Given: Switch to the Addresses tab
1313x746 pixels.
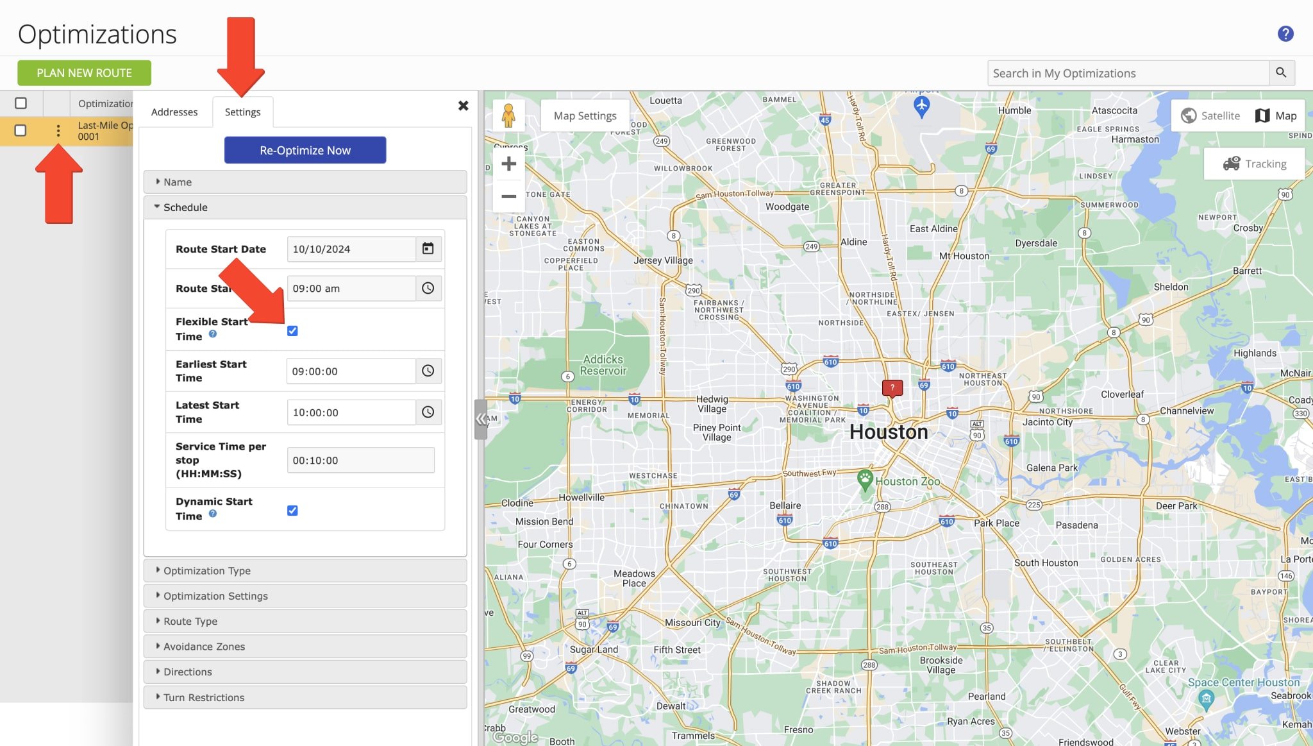Looking at the screenshot, I should point(174,111).
